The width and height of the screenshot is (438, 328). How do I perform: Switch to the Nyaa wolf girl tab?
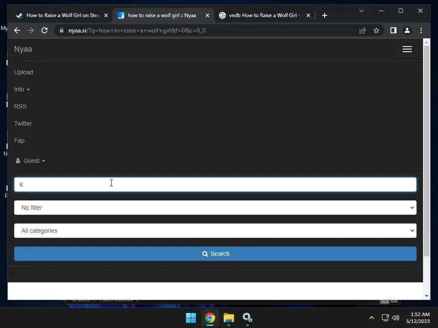(x=162, y=15)
